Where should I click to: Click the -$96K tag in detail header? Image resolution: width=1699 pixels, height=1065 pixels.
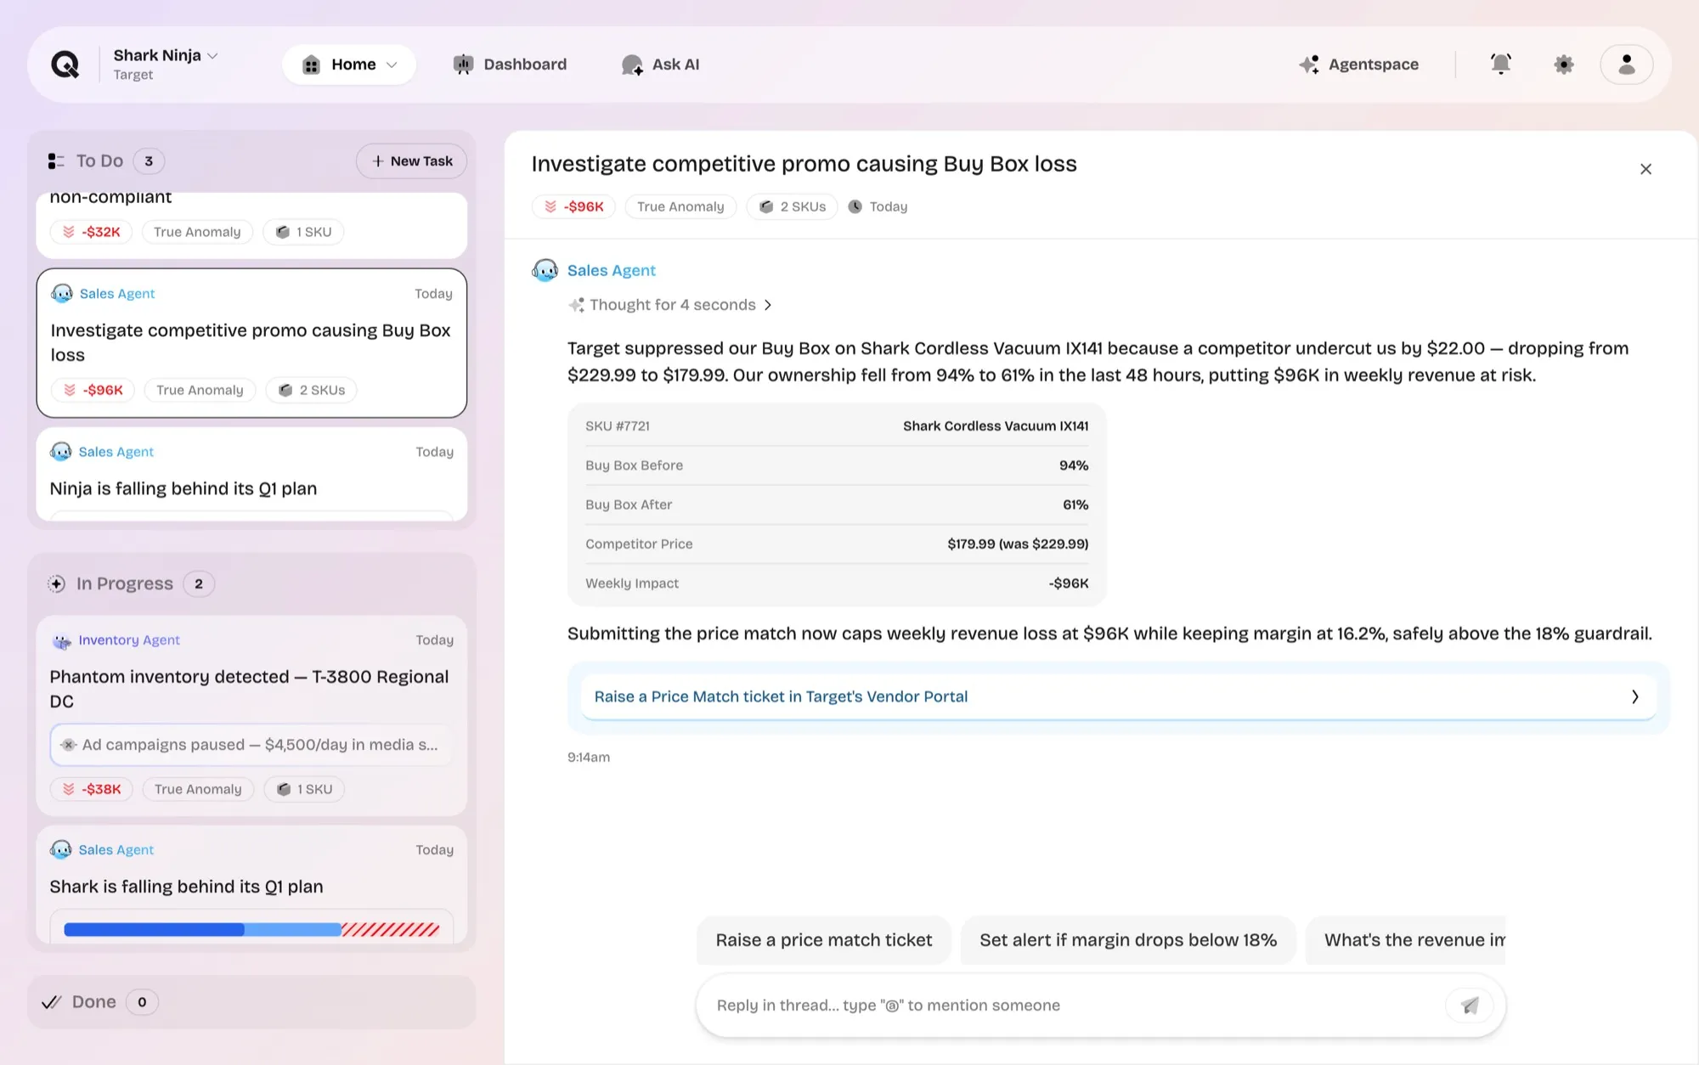(573, 206)
